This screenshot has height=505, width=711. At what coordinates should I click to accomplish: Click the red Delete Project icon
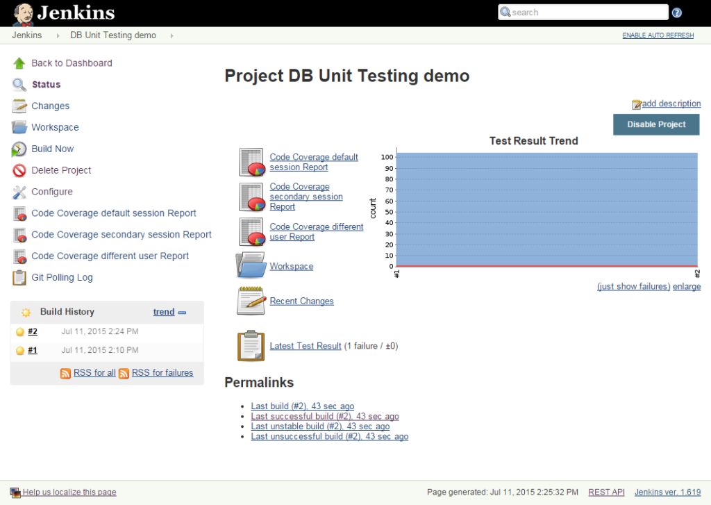(19, 170)
